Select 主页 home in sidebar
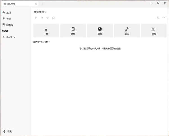The height and width of the screenshot is (136, 169). tap(15, 12)
